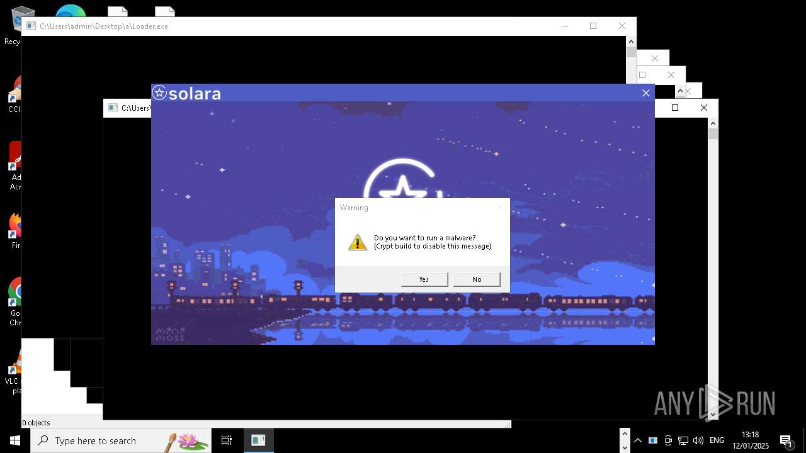Click the warning triangle icon in dialog
The image size is (806, 453).
coord(358,242)
